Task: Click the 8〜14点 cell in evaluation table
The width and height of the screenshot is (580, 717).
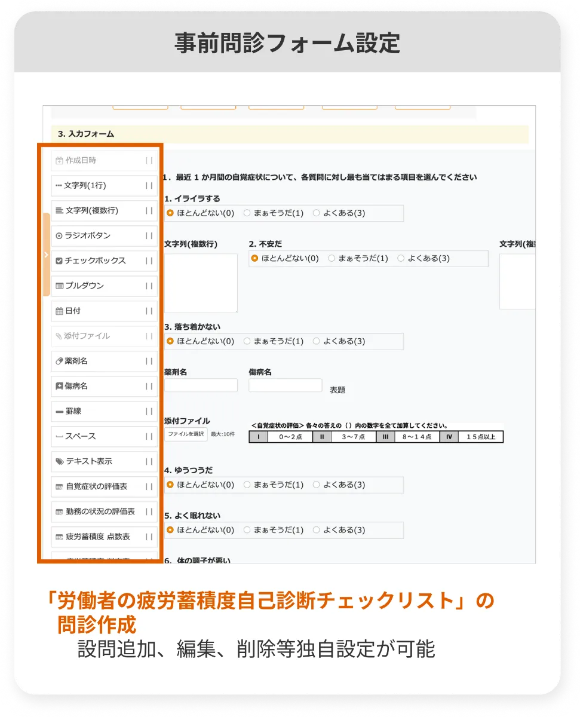Action: [416, 437]
